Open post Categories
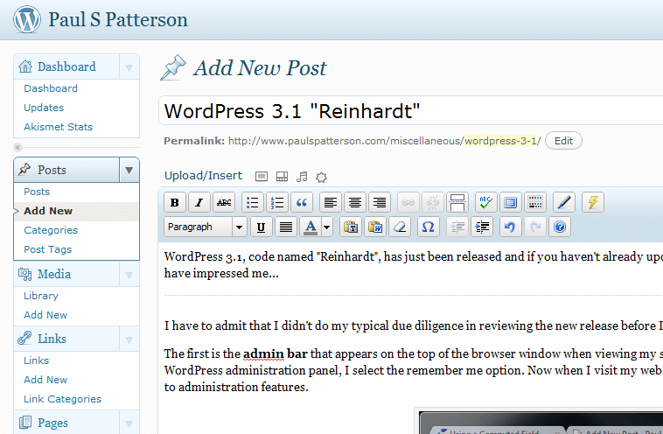This screenshot has width=663, height=434. 51,230
